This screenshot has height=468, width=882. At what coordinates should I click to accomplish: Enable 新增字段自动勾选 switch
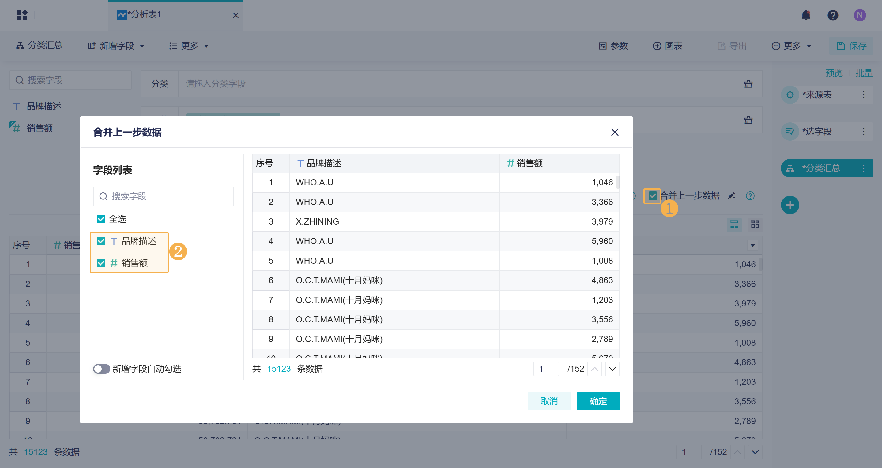[x=101, y=369]
